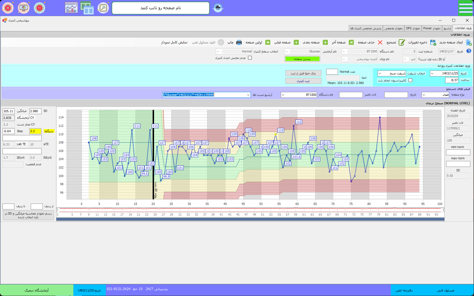Click the green hamburger menu icon
Screen dimensions: 474x296
pos(465,8)
